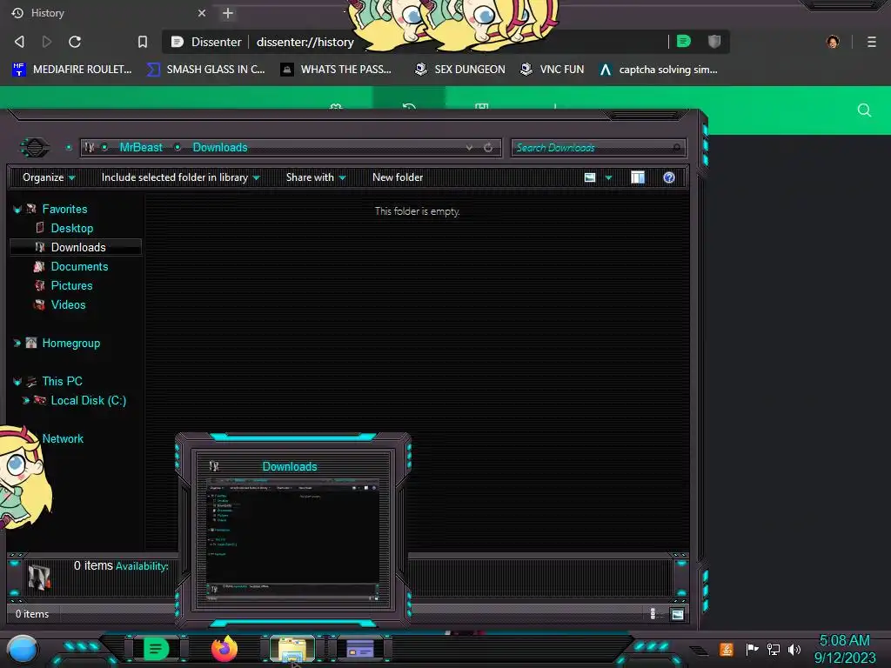The image size is (891, 668).
Task: Open the Action Center flag icon
Action: [x=752, y=649]
